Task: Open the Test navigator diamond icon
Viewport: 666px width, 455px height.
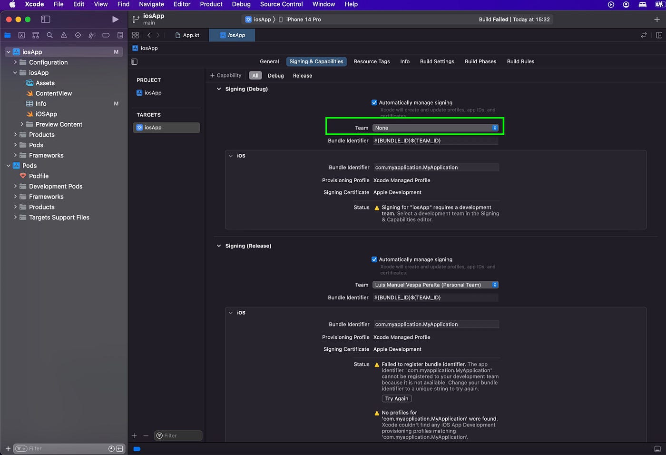Action: tap(78, 35)
